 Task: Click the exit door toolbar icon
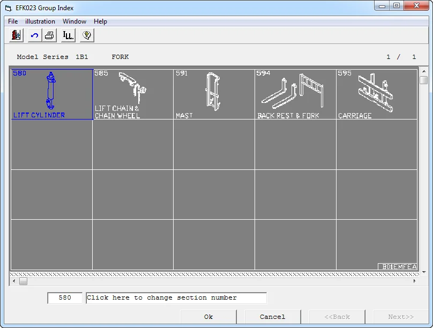(17, 35)
